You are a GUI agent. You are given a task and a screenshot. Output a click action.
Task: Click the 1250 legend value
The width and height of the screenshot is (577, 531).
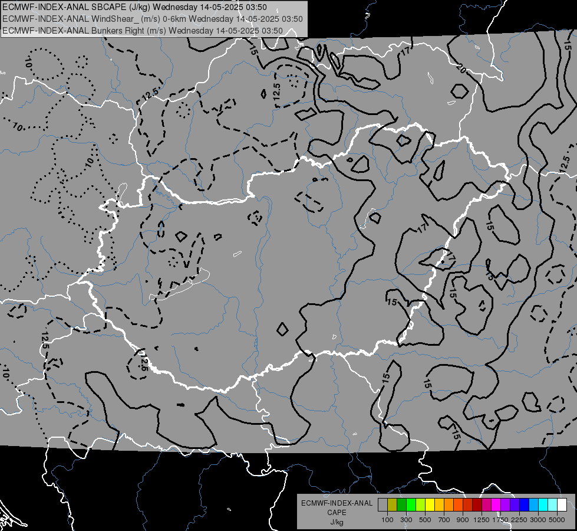482,520
